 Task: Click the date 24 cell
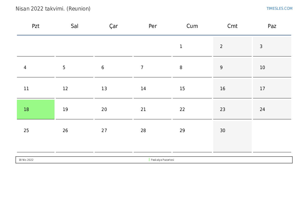[x=272, y=109]
